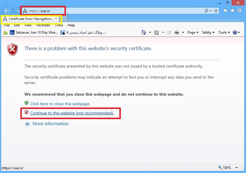Click the Print icon in the command bar
This screenshot has height=173, width=246.
[177, 32]
